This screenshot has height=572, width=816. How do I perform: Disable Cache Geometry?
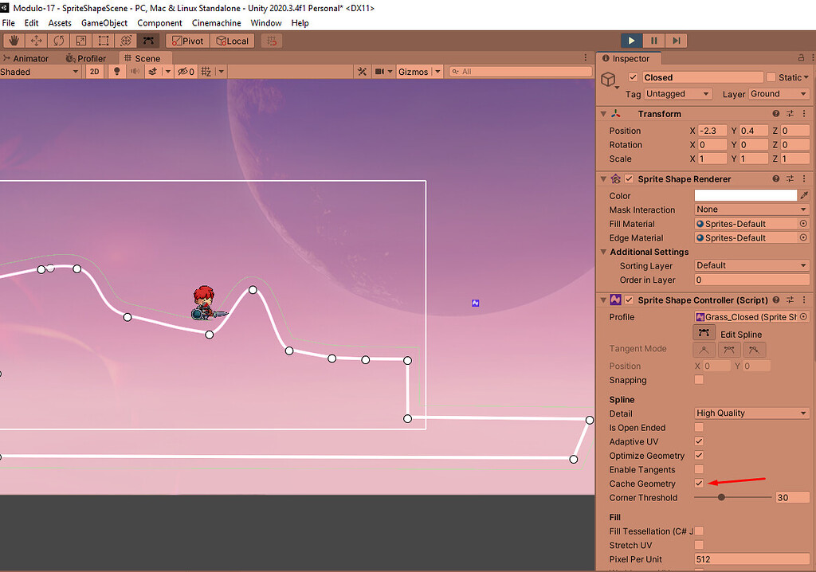[699, 483]
